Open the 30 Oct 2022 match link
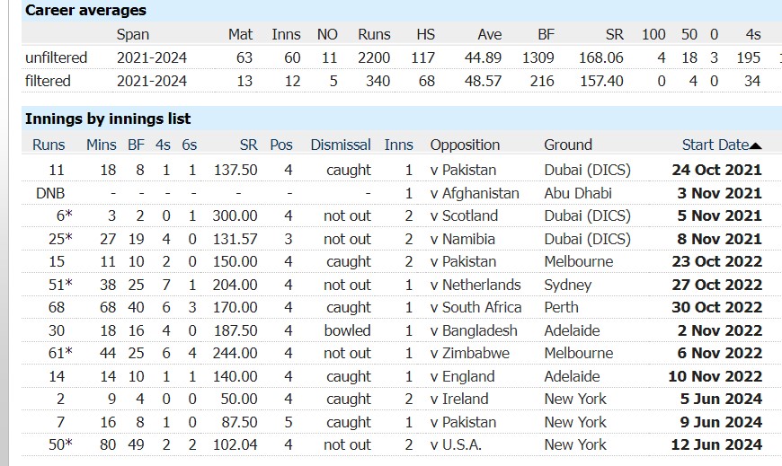This screenshot has height=466, width=782. click(x=716, y=307)
